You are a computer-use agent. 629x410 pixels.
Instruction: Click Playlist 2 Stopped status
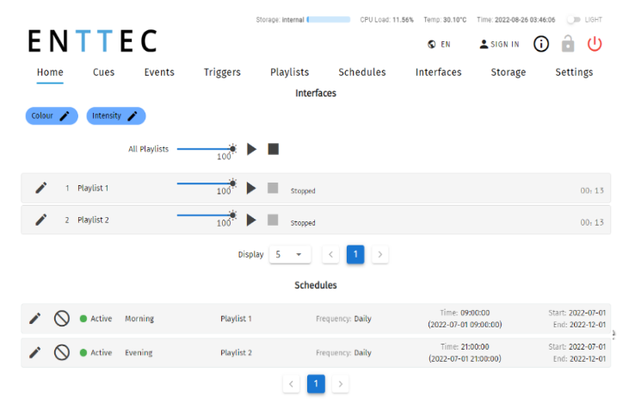(x=303, y=223)
